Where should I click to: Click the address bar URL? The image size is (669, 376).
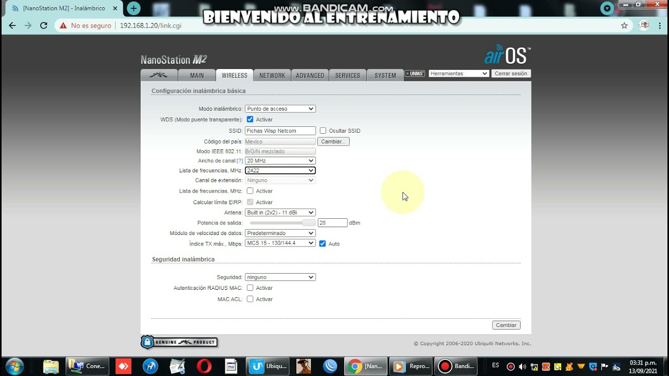(x=151, y=26)
